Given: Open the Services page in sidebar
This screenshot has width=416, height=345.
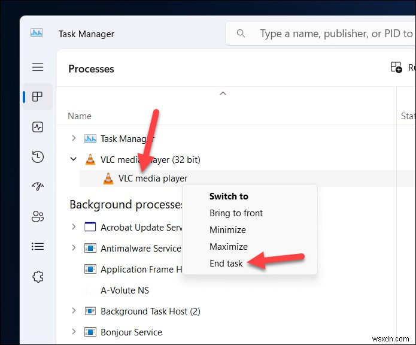Looking at the screenshot, I should tap(38, 277).
